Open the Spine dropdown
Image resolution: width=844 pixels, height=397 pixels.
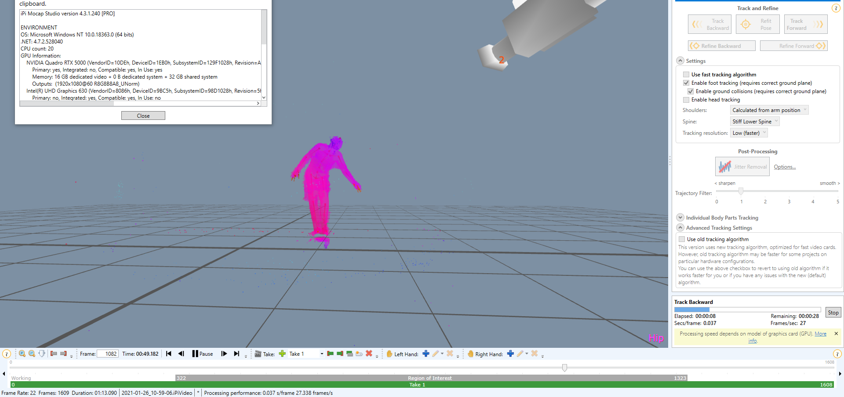point(755,122)
